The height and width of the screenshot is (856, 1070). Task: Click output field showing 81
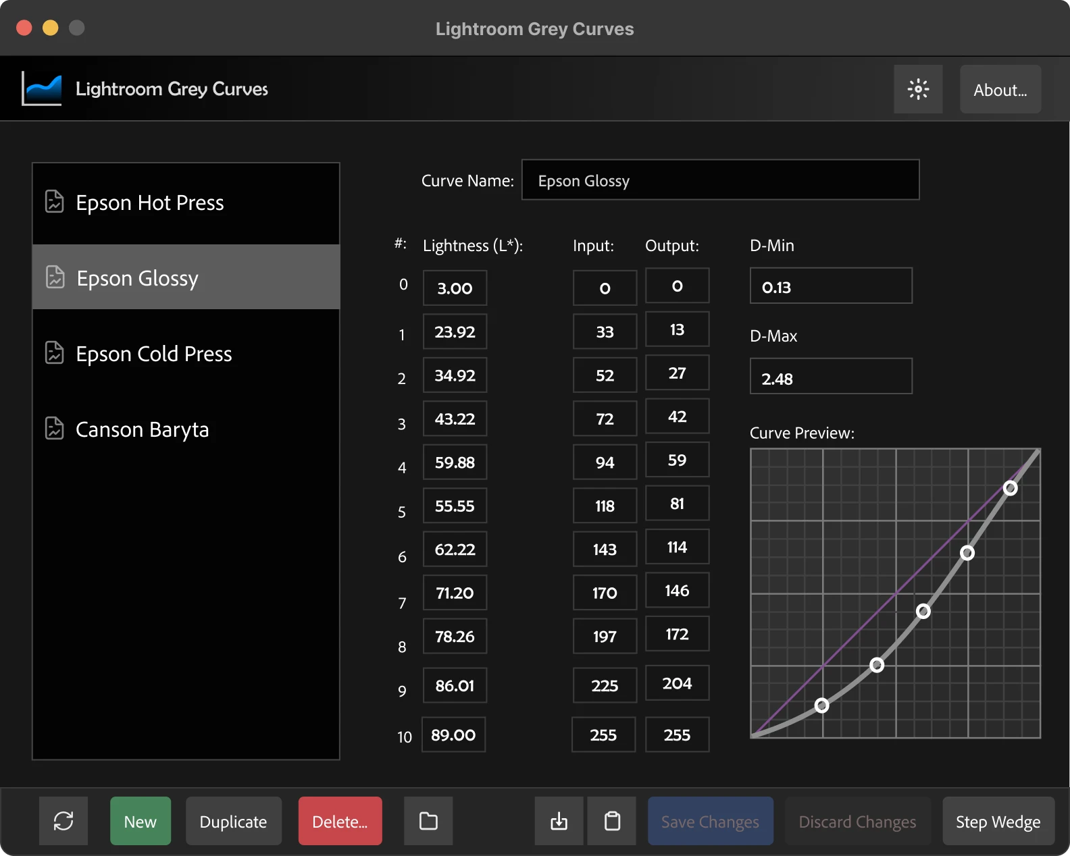pyautogui.click(x=677, y=504)
